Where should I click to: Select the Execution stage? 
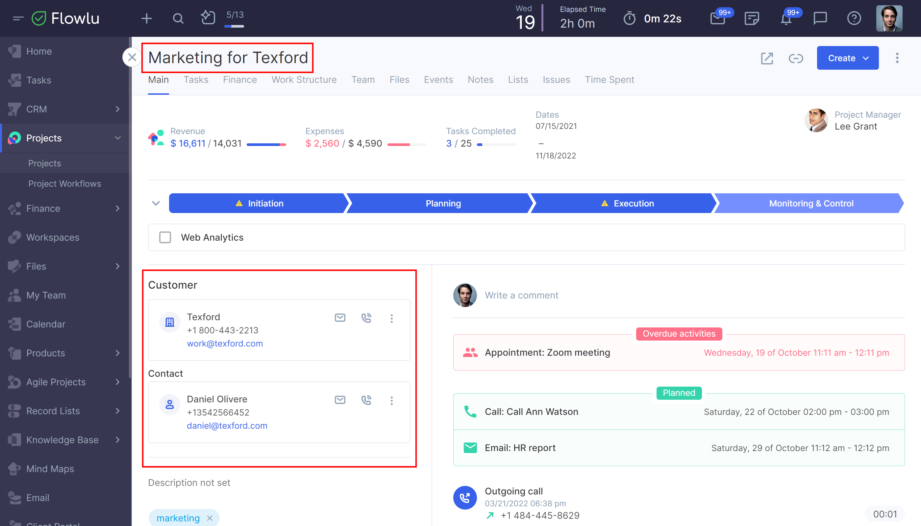tap(624, 203)
